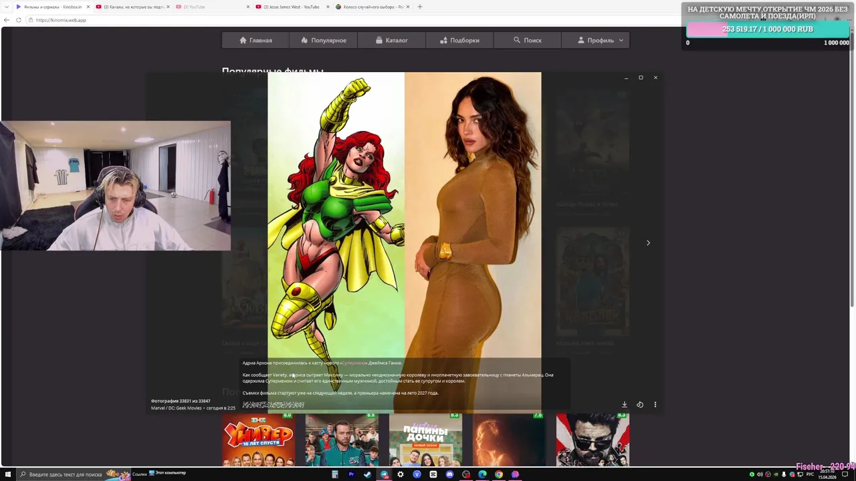This screenshot has height=481, width=856.
Task: Open Steam from the taskbar
Action: [367, 474]
